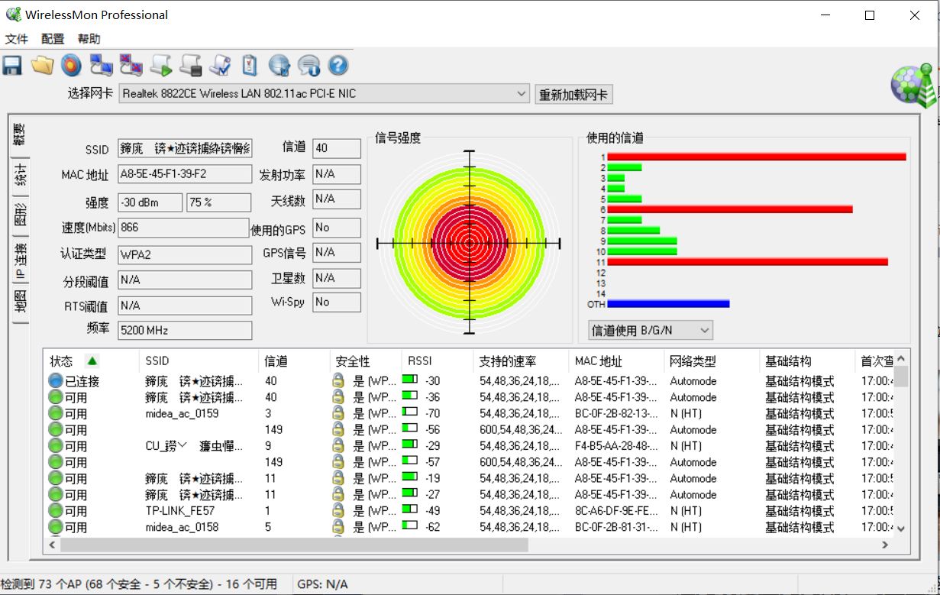Select the TP-LINK_FE57 network name
This screenshot has width=940, height=595.
180,511
